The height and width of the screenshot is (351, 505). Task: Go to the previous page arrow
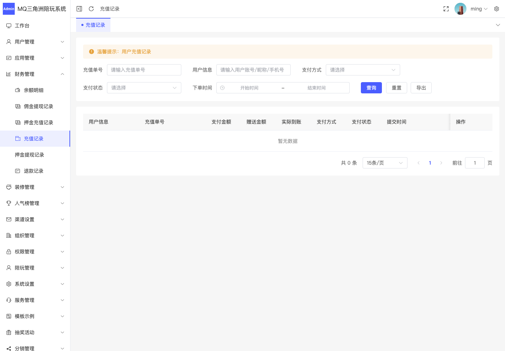418,163
